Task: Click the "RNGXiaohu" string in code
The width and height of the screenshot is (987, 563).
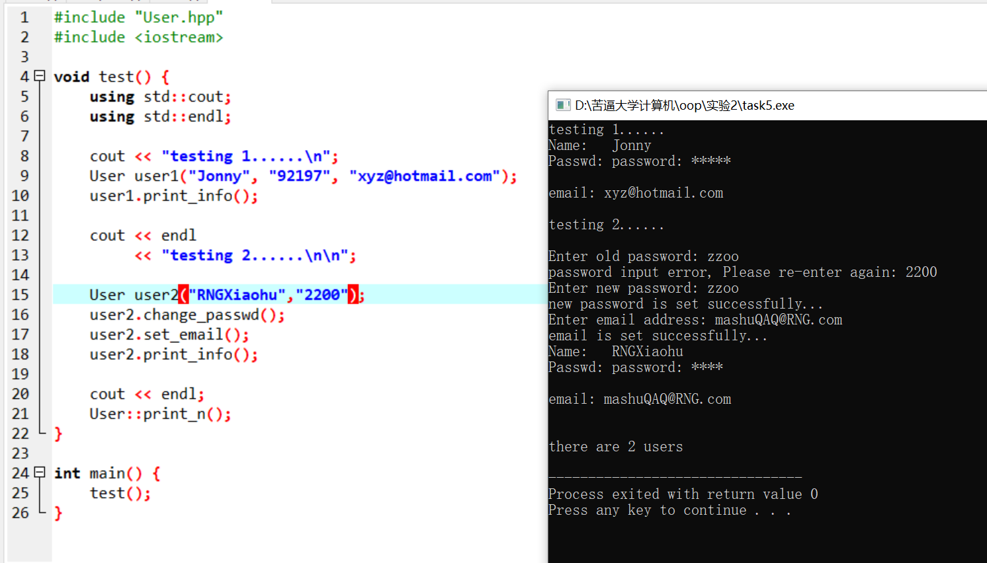Action: (x=237, y=295)
